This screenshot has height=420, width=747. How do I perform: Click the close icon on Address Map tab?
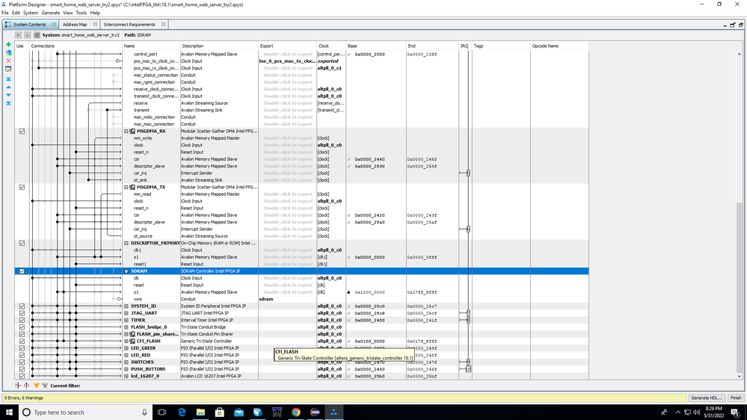coord(95,24)
